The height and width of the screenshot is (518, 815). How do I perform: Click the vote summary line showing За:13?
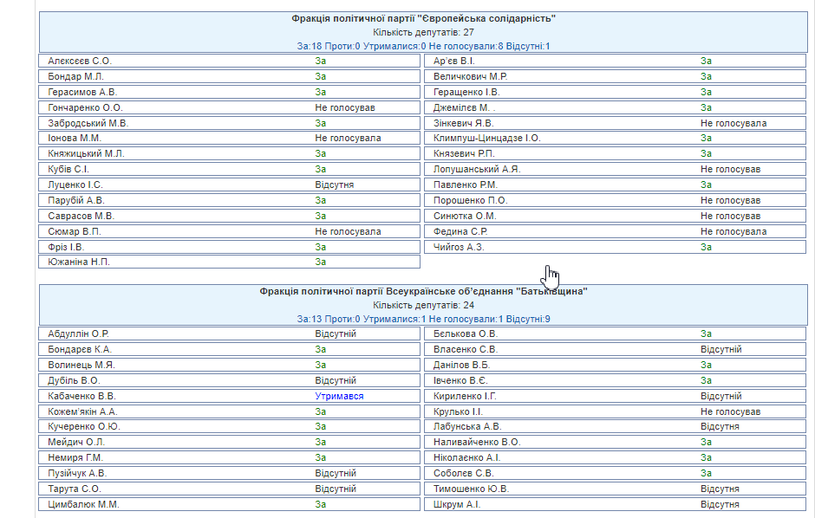[423, 319]
